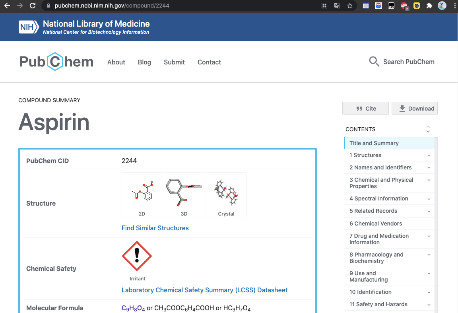Bookmark the page with the star icon
This screenshot has height=313, width=458.
(x=349, y=6)
